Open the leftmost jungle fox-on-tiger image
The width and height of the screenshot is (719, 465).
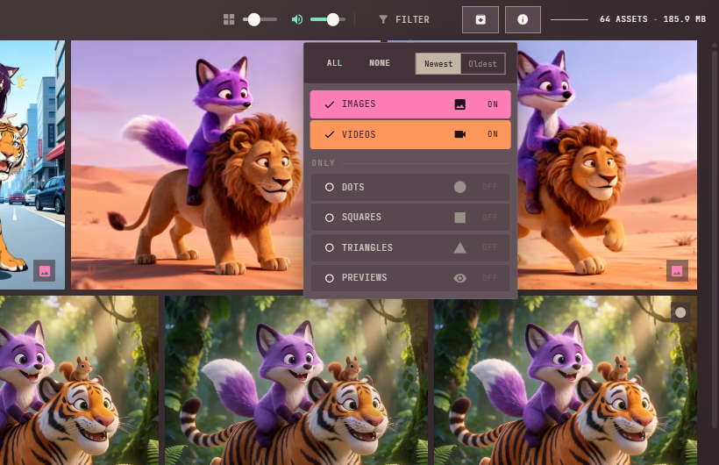[79, 380]
